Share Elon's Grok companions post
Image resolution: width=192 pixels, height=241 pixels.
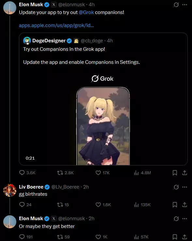point(185,173)
